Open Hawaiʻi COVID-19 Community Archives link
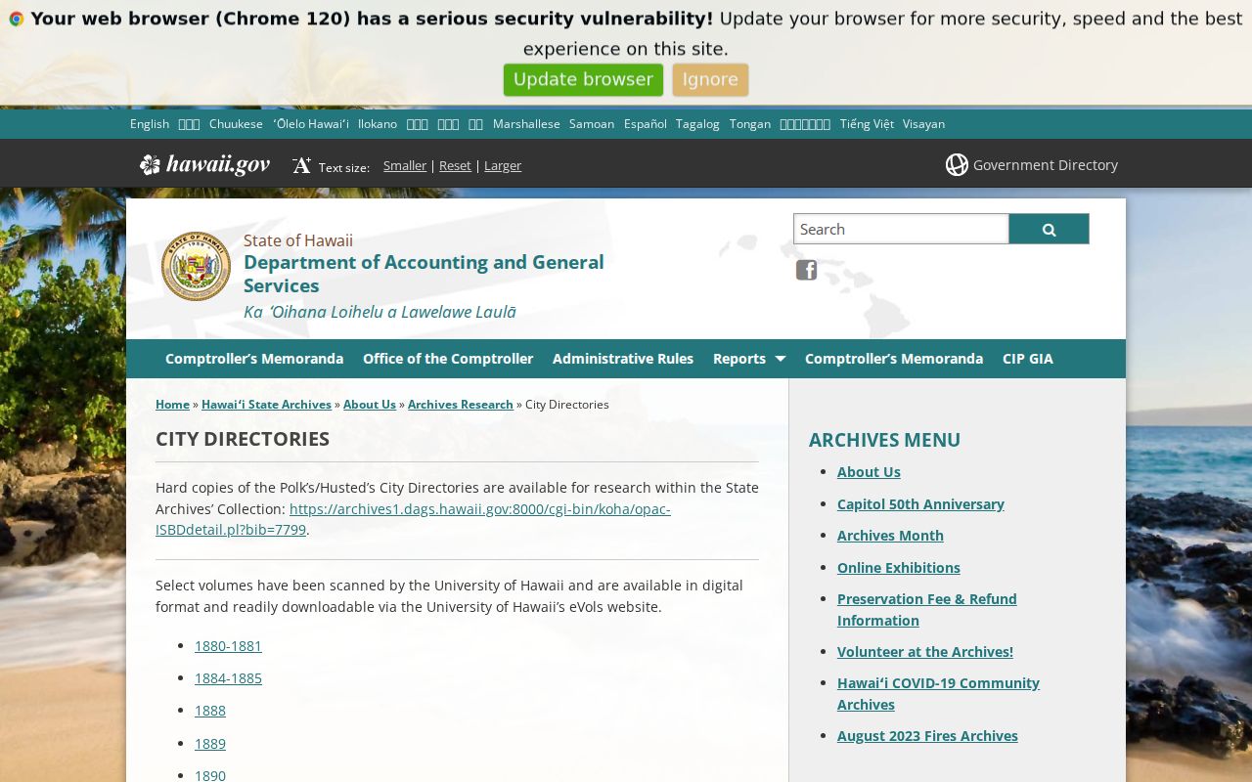The image size is (1252, 782). (938, 693)
